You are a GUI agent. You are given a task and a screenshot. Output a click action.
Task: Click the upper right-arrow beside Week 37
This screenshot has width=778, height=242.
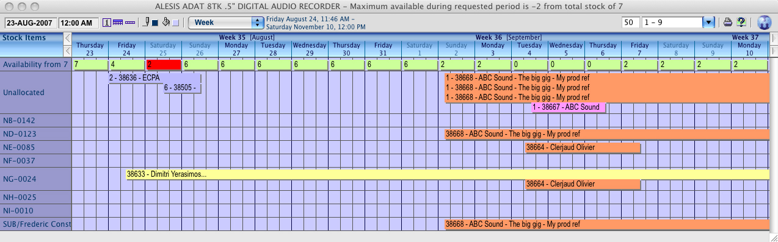[773, 38]
